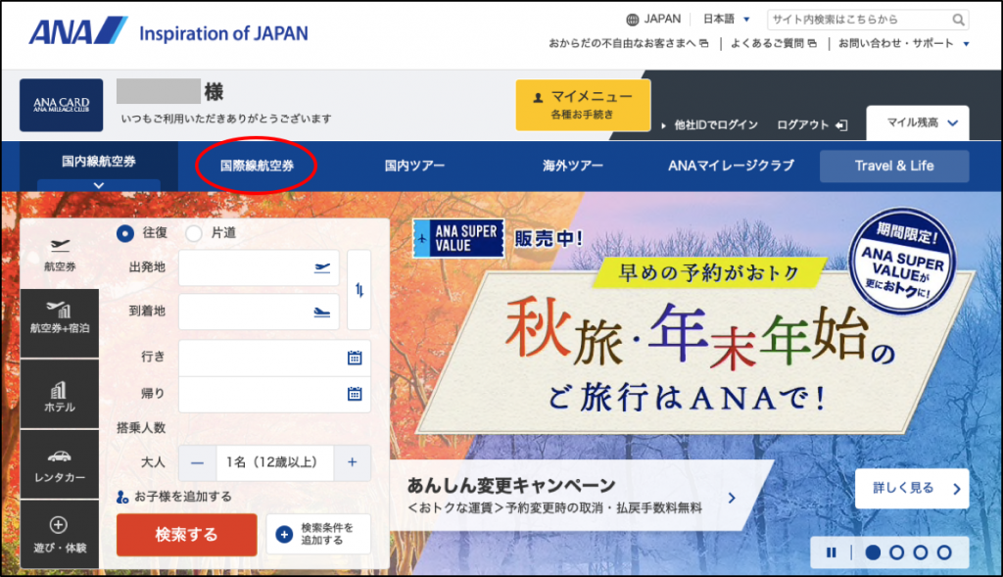Select 片道 one way radio button
This screenshot has height=577, width=1003.
[x=194, y=233]
